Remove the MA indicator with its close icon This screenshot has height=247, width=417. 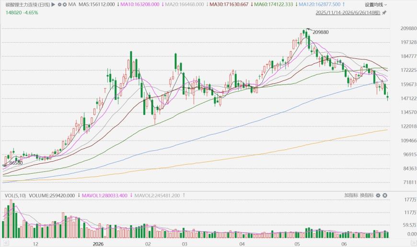click(x=64, y=4)
